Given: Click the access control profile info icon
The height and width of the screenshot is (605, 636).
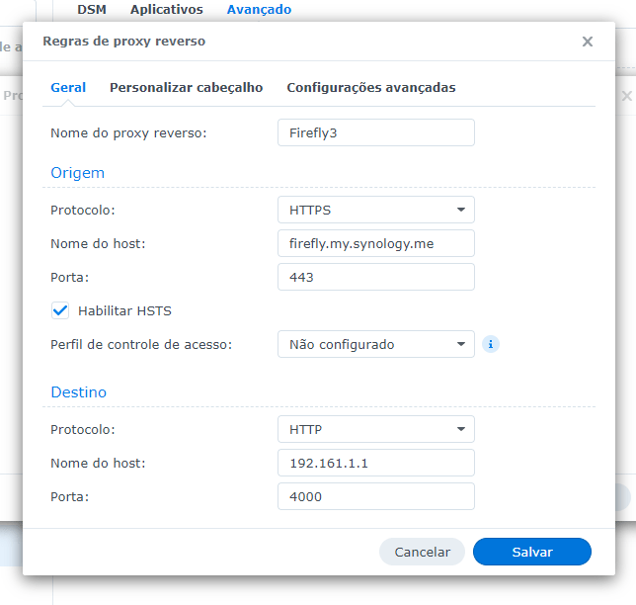Looking at the screenshot, I should pyautogui.click(x=491, y=344).
